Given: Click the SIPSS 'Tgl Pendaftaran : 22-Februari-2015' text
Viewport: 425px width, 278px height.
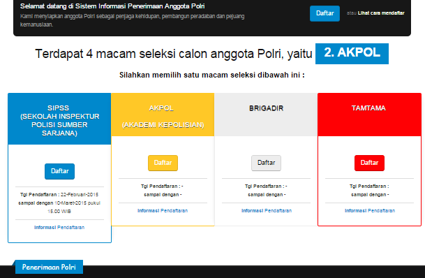Looking at the screenshot, I should [x=59, y=194].
